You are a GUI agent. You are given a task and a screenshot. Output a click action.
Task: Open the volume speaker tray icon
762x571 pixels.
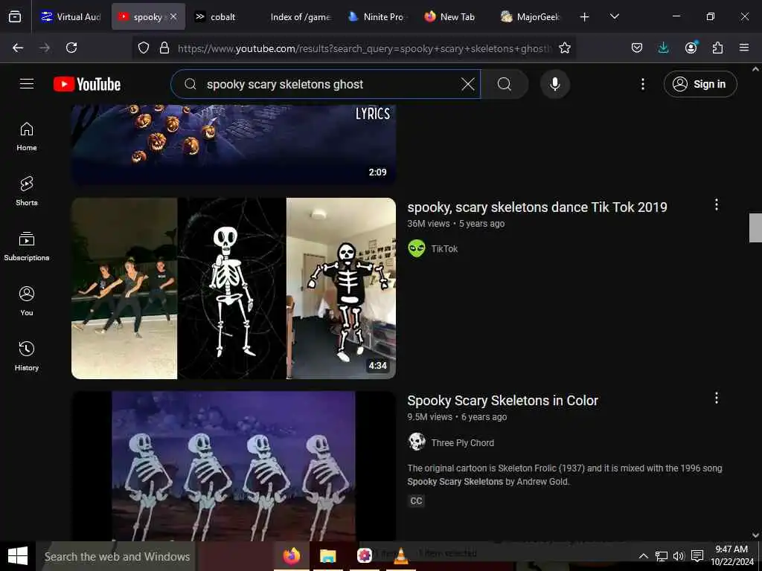tap(679, 556)
